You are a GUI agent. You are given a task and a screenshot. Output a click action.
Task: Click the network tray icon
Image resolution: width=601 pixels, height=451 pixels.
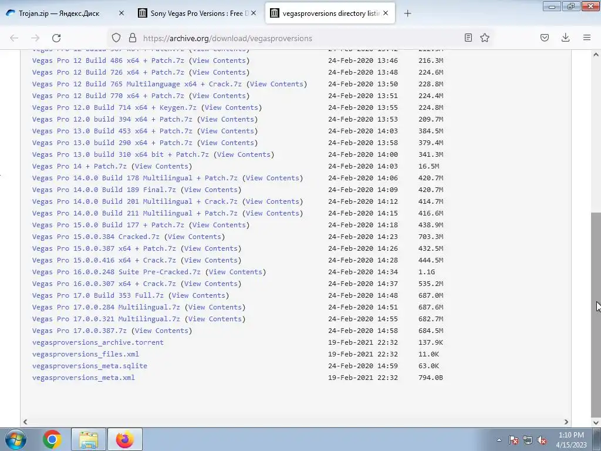coord(528,440)
